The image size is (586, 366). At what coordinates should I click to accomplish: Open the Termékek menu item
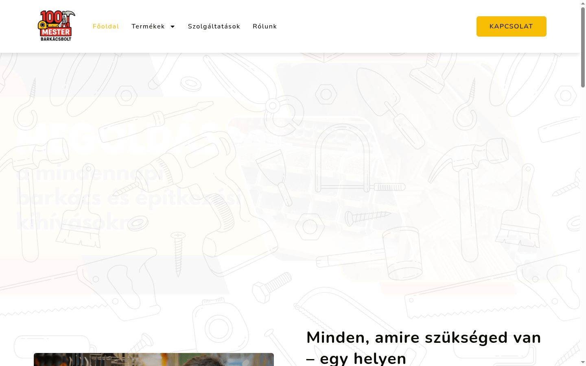(148, 26)
